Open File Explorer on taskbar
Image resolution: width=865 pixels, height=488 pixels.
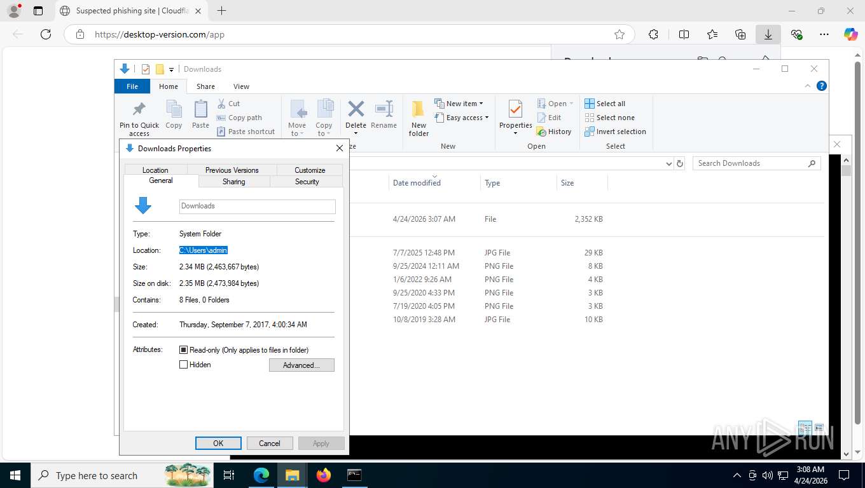pos(293,475)
